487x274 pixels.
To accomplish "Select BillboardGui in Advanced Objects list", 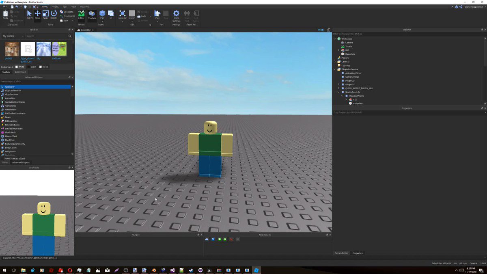I will click(x=35, y=121).
